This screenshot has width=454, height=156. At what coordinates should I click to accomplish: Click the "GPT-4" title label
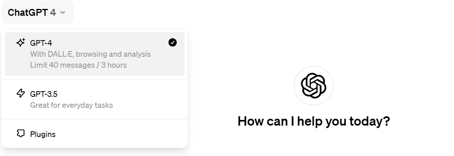[41, 43]
